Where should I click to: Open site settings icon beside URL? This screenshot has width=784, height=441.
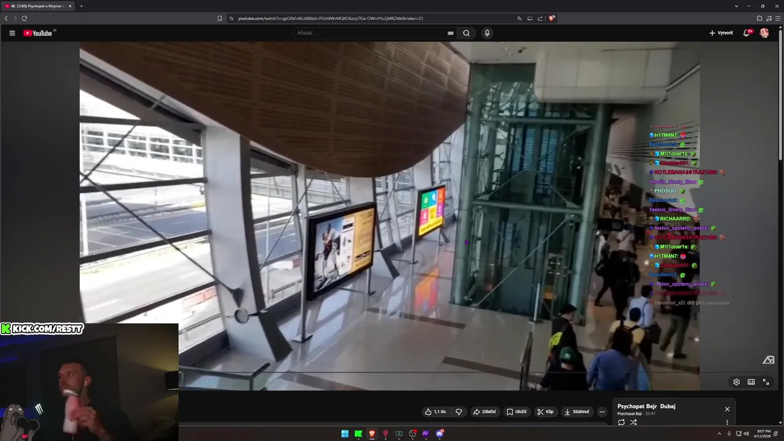(231, 18)
